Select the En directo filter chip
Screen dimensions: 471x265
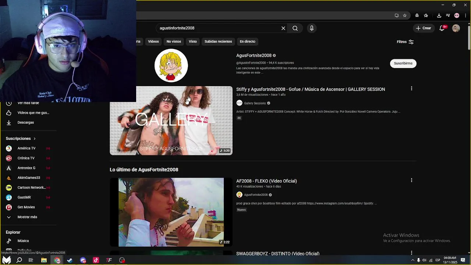[248, 42]
